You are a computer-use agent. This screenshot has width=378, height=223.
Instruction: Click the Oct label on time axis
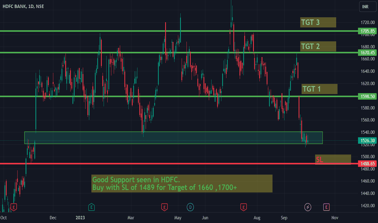[3, 218]
